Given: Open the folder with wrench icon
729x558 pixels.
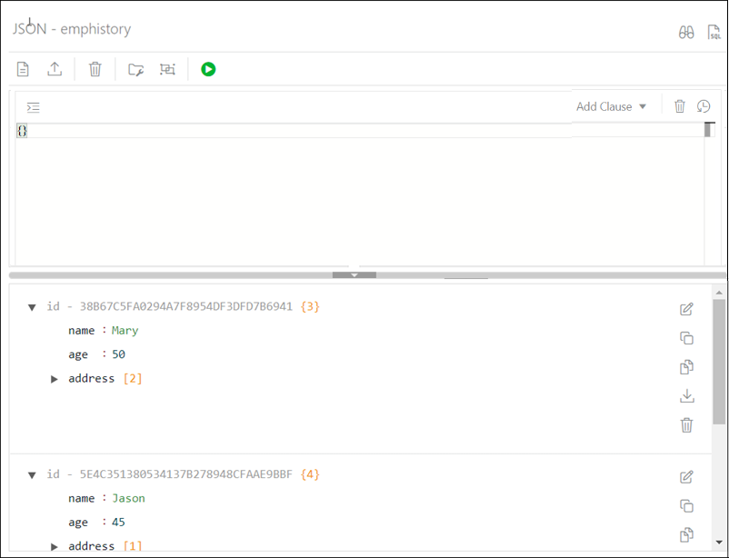Looking at the screenshot, I should pos(135,70).
